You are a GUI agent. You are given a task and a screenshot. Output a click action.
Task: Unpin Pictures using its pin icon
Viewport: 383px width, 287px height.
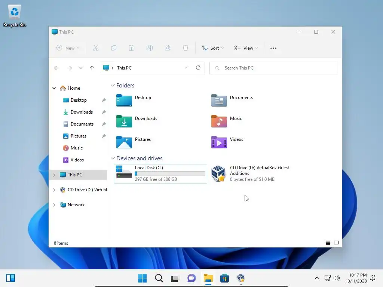(104, 136)
